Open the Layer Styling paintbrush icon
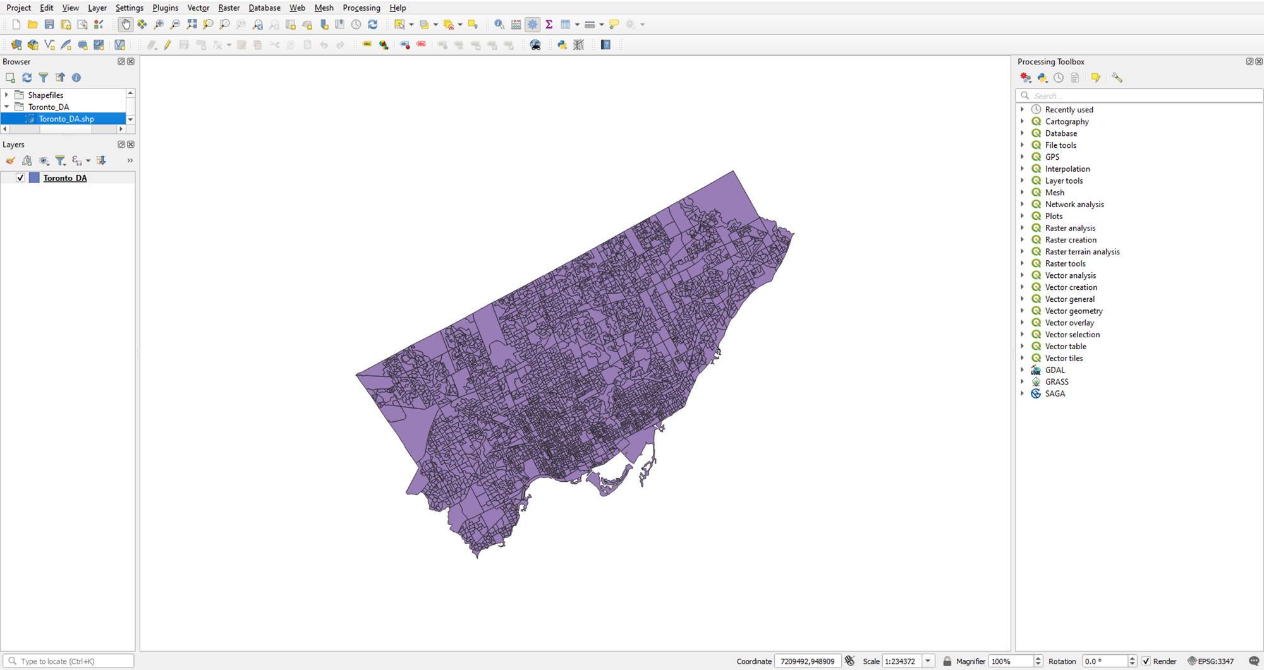This screenshot has width=1264, height=670. click(11, 161)
